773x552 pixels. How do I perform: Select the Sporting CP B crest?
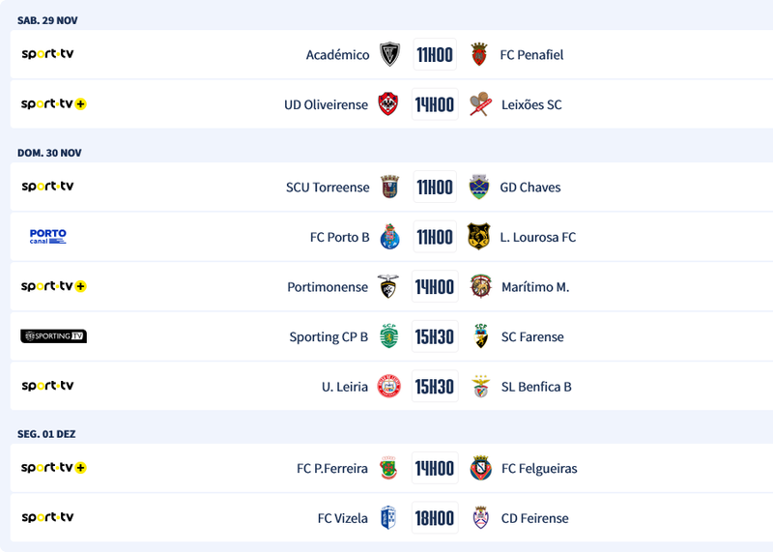coord(388,336)
